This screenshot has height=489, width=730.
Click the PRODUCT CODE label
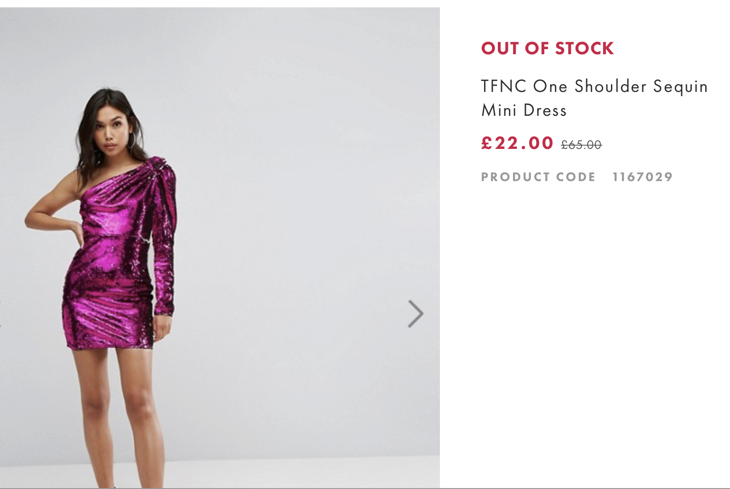[x=538, y=177]
